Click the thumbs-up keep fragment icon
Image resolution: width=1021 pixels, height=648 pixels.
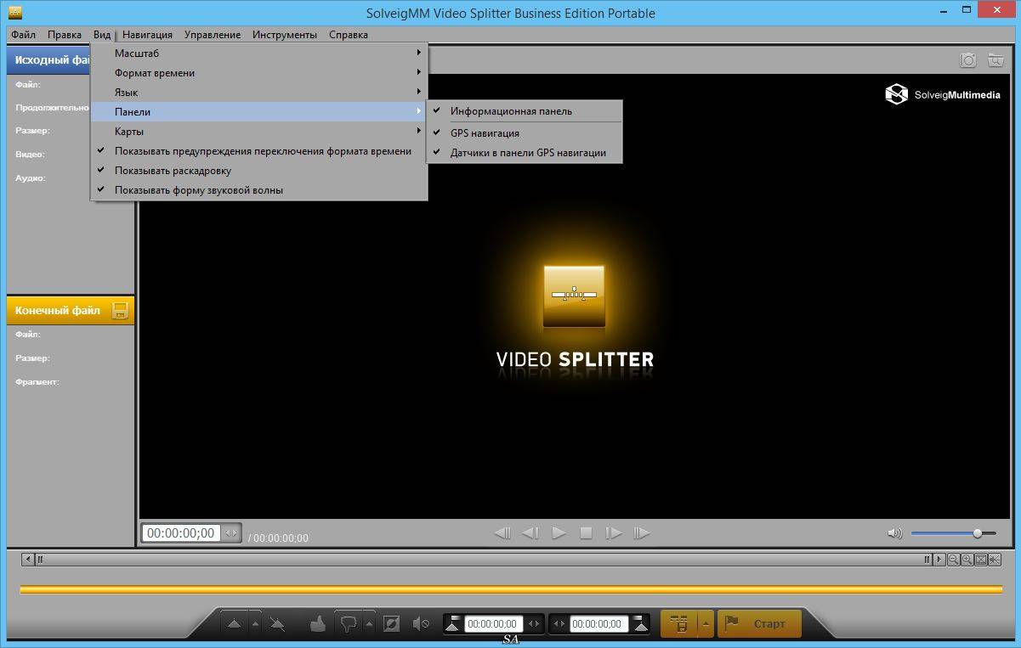pyautogui.click(x=318, y=624)
